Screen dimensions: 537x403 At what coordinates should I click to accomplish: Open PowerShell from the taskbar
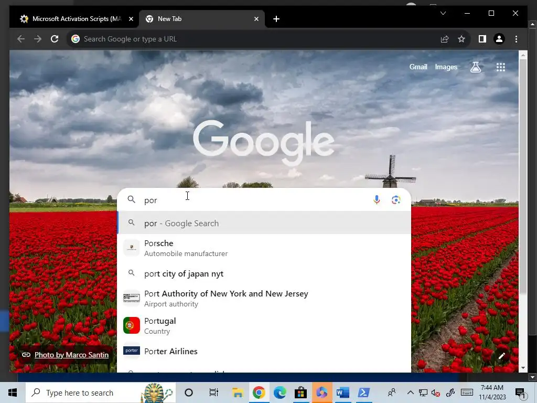coord(363,393)
